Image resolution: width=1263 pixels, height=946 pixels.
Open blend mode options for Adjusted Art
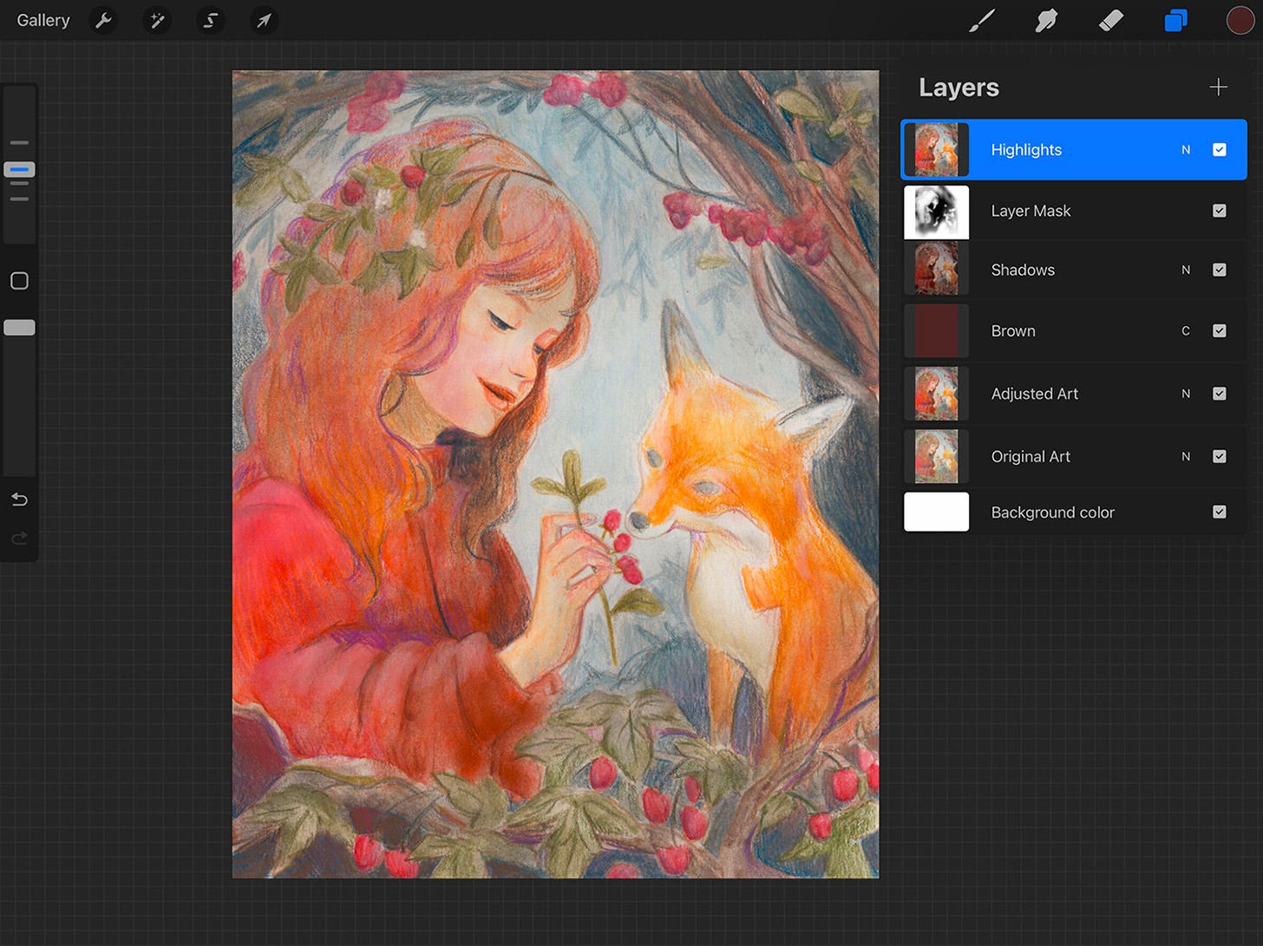pos(1186,393)
